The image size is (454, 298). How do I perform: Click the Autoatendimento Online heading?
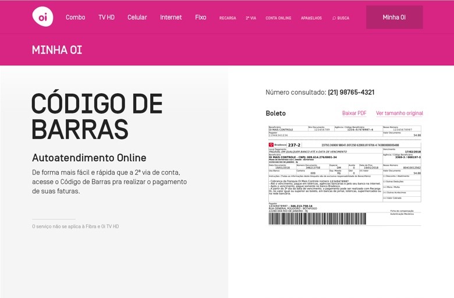click(89, 158)
